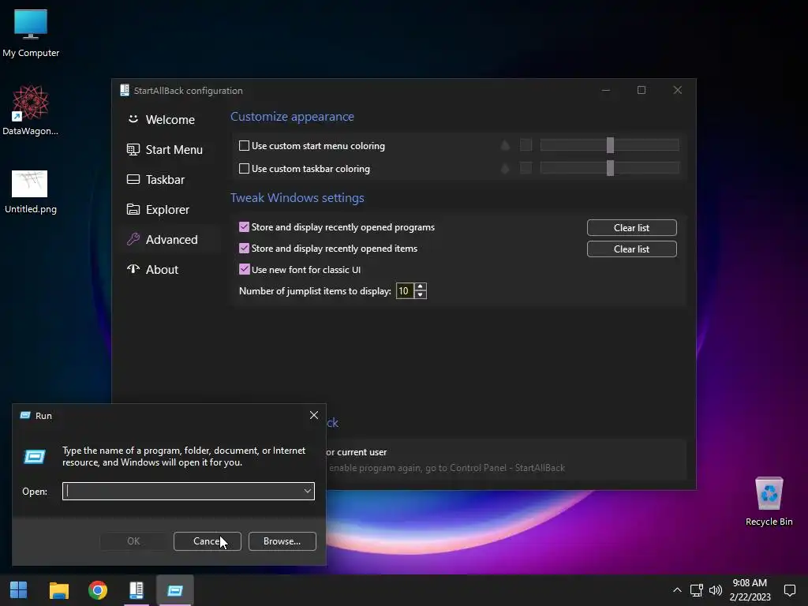The height and width of the screenshot is (606, 808).
Task: Click Browse... in the Run dialog
Action: point(282,541)
